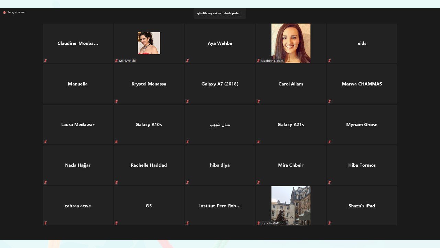Viewport: 440px width, 248px height.
Task: Click muted mic icon beside Marilyne Eid
Action: point(117,61)
